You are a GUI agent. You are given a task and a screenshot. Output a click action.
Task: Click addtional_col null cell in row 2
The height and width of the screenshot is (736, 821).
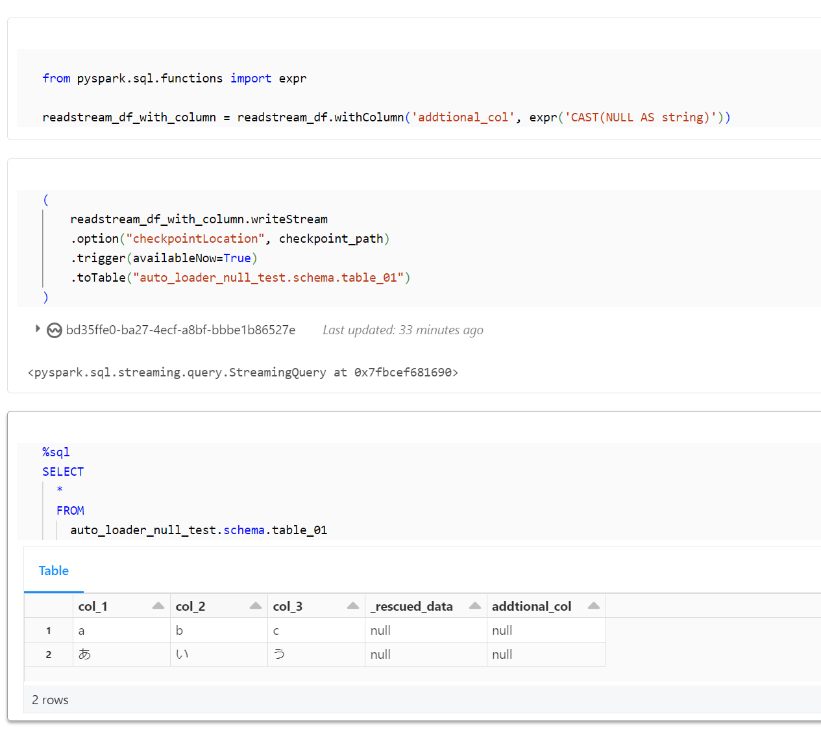[x=546, y=654]
